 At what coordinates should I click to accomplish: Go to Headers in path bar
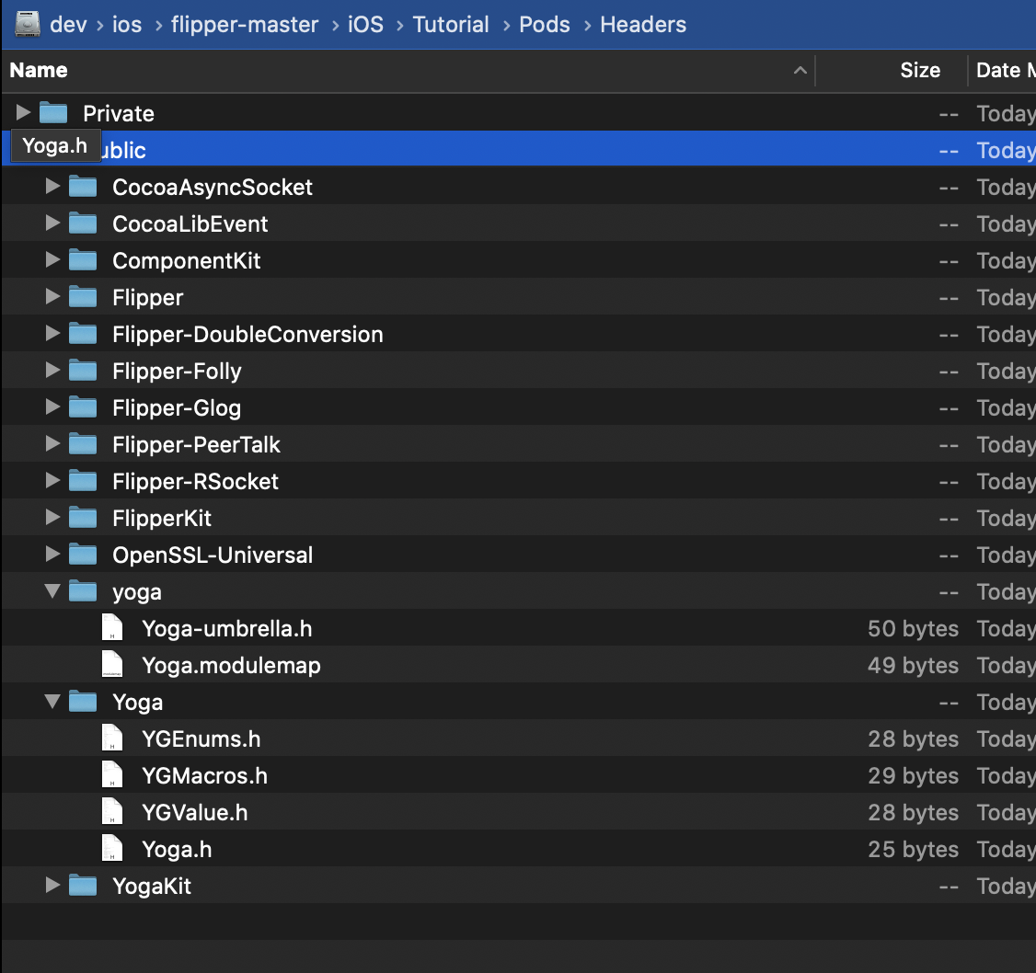(x=643, y=25)
